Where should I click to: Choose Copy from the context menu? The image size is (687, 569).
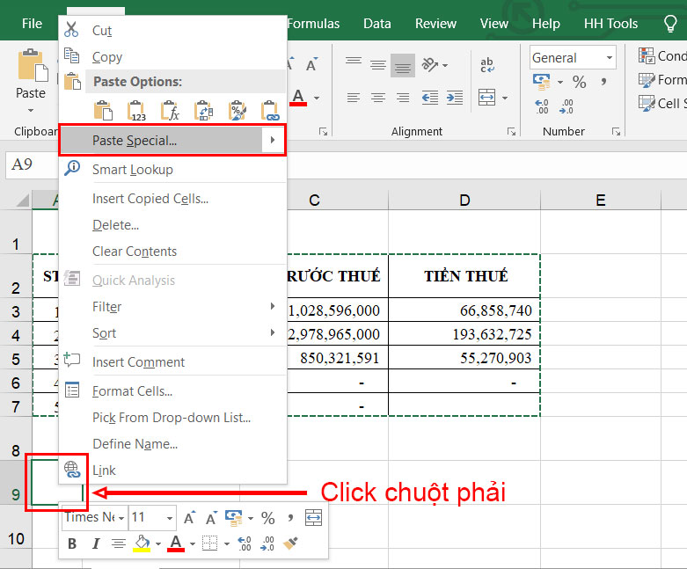click(107, 57)
